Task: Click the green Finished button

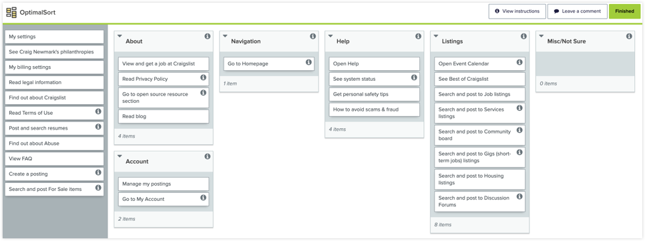Action: (624, 11)
